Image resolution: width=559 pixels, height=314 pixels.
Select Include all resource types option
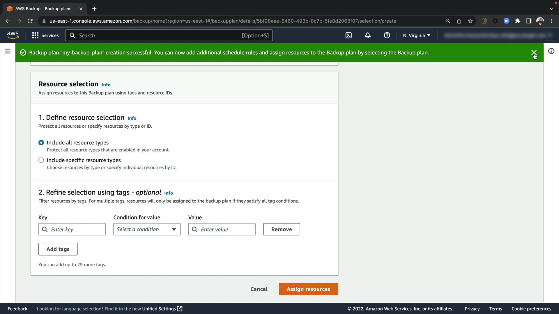[x=41, y=142]
